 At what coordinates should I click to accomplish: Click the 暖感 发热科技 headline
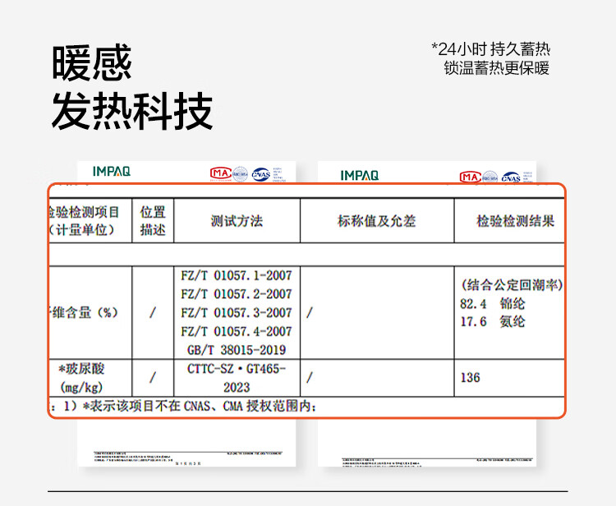[131, 87]
